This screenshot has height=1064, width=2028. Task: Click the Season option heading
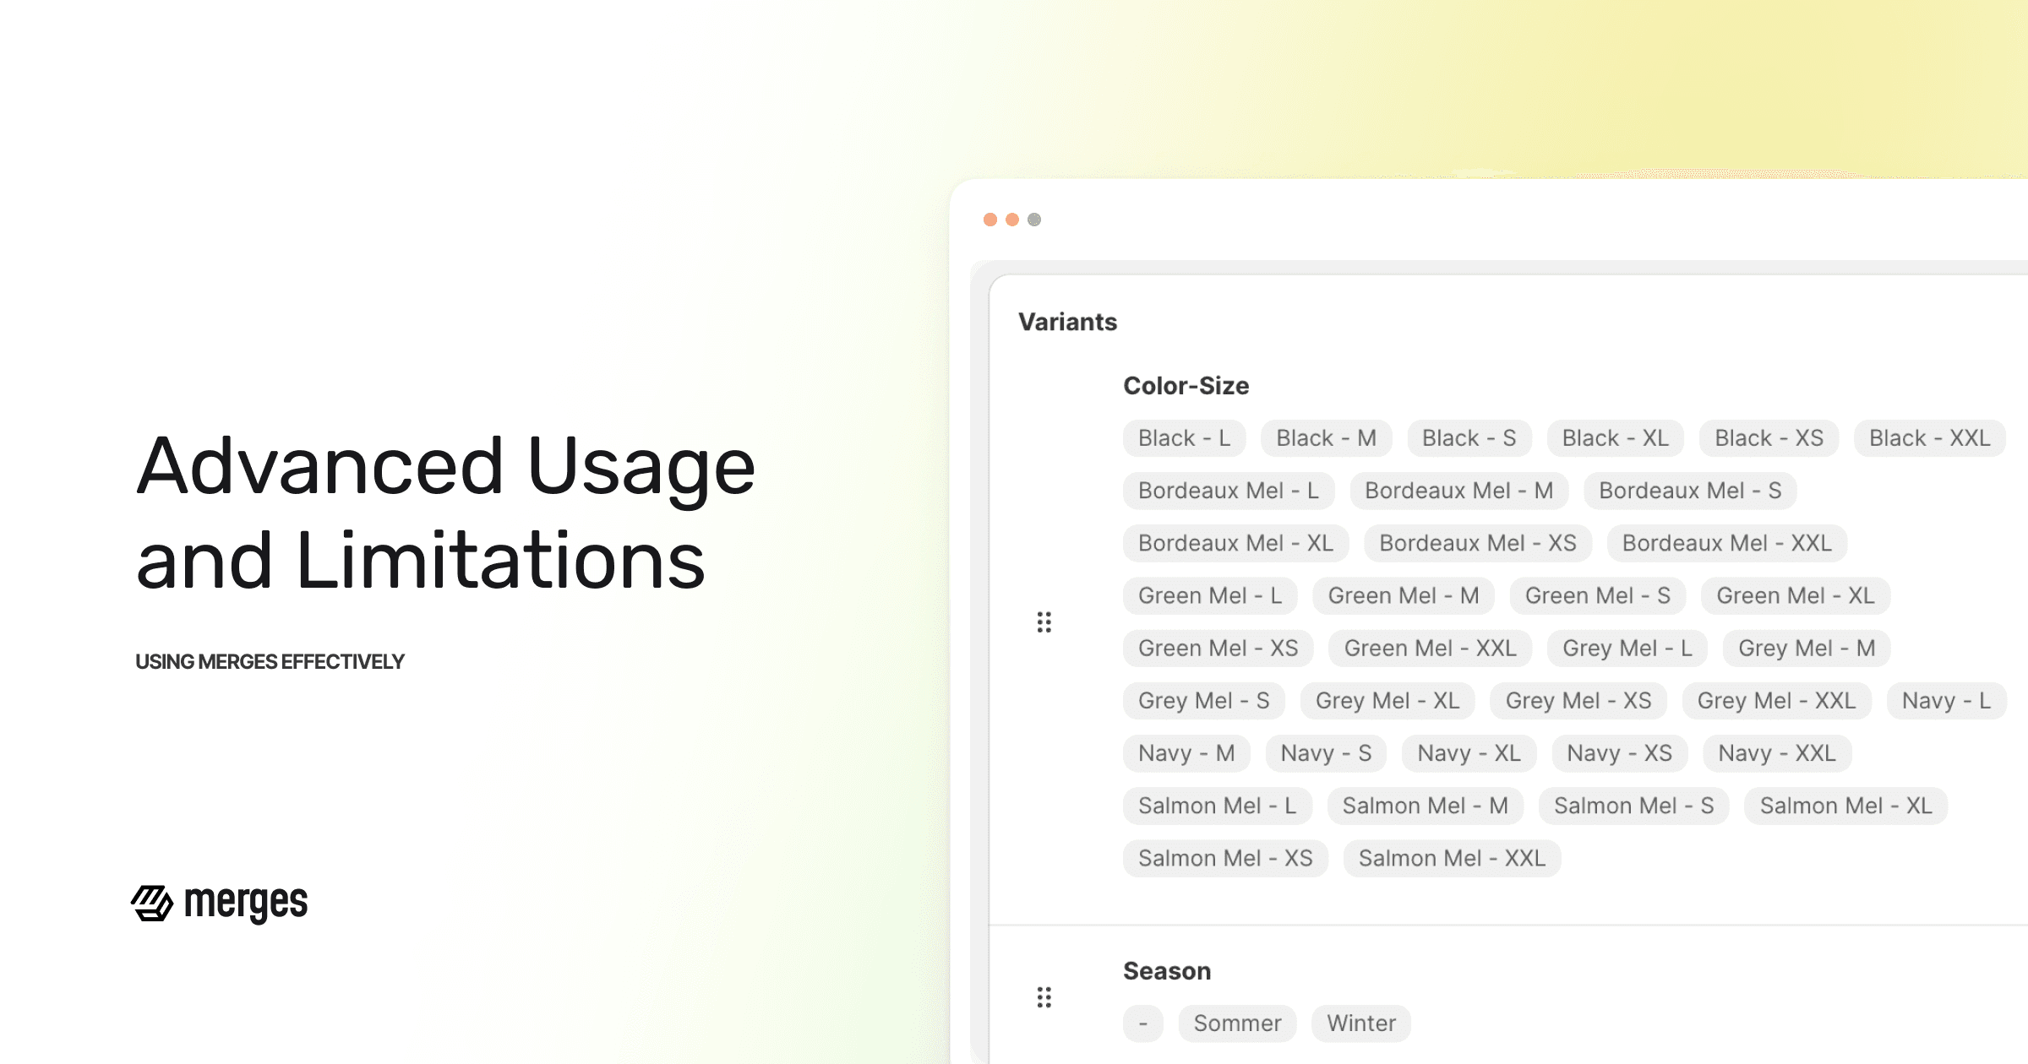[1167, 971]
